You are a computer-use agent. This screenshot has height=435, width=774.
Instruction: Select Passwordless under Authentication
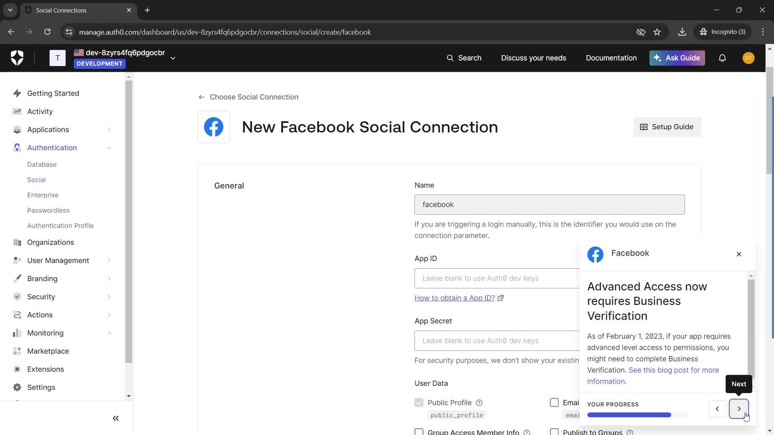[48, 210]
